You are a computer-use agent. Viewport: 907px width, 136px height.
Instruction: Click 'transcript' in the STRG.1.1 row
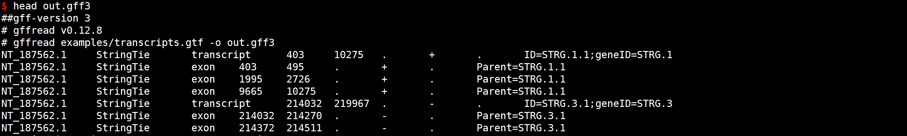pos(221,55)
